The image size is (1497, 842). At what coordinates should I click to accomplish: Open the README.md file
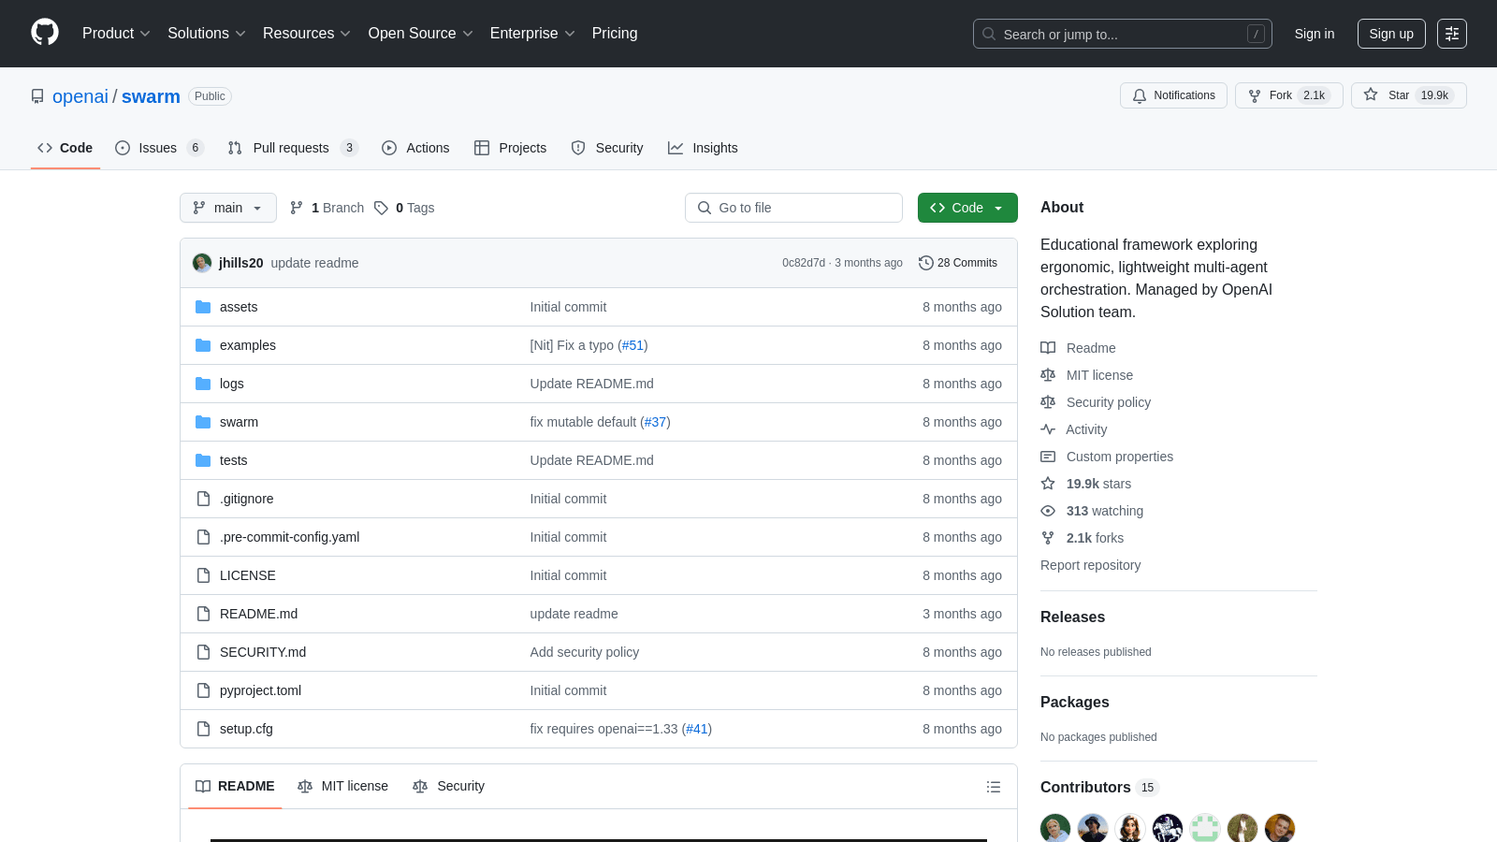click(258, 614)
